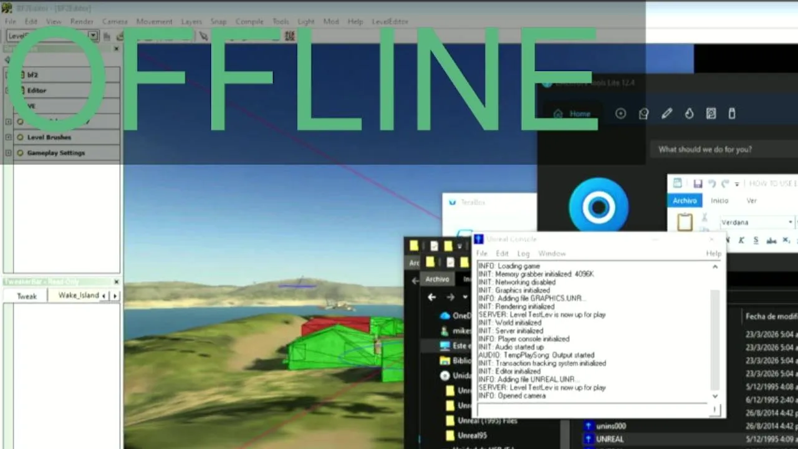
Task: Switch to the Inicio tab in WordPad
Action: [x=719, y=201]
